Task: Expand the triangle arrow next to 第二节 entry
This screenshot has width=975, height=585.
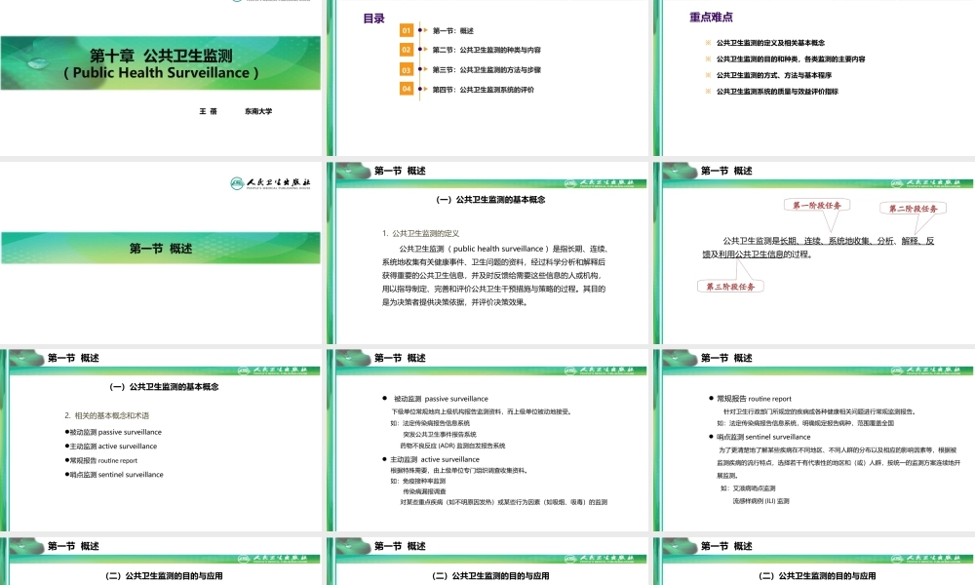Action: click(425, 50)
